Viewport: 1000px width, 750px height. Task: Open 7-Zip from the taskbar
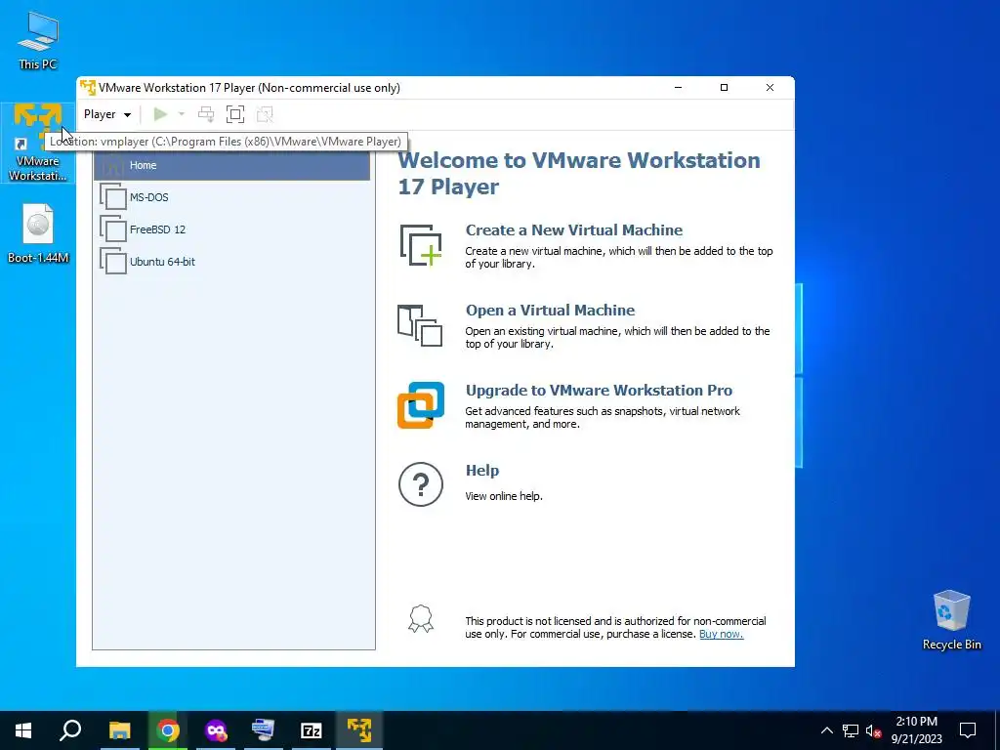312,730
